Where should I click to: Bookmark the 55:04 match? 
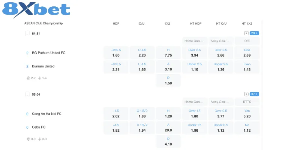[27, 94]
